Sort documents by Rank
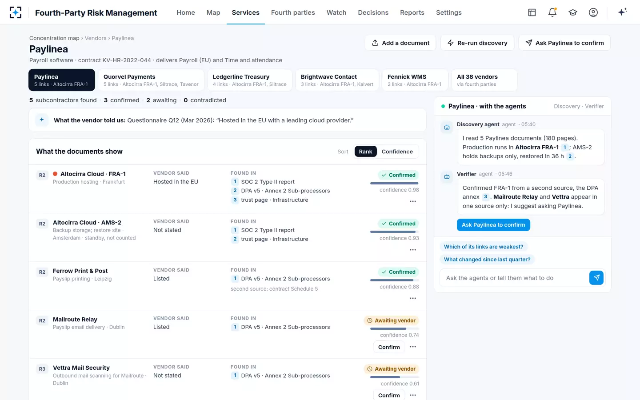 365,152
